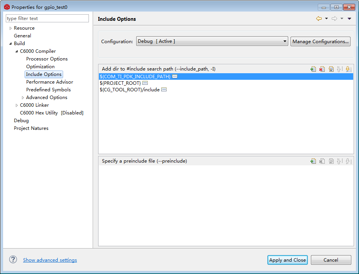Click the Manage Configurations button
The width and height of the screenshot is (359, 274).
tap(321, 42)
